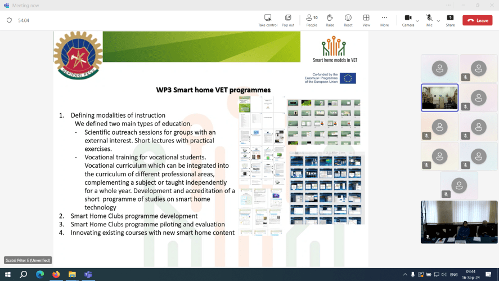Click the blue slide thumbnails image on slide
The width and height of the screenshot is (499, 281).
point(327,188)
